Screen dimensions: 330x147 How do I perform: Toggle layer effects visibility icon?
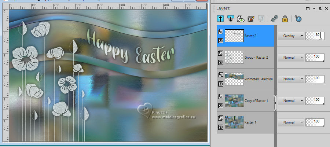point(241,18)
